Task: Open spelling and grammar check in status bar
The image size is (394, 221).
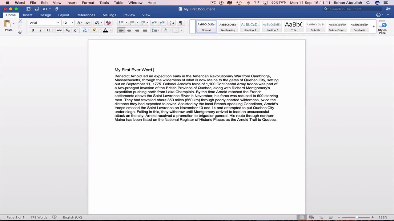Action: (54, 217)
